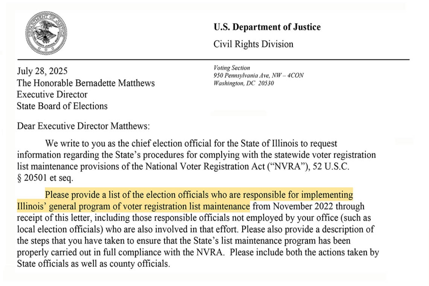Click the "State Board of Elections" line
Viewport: 429px width, 286px height.
pos(62,106)
